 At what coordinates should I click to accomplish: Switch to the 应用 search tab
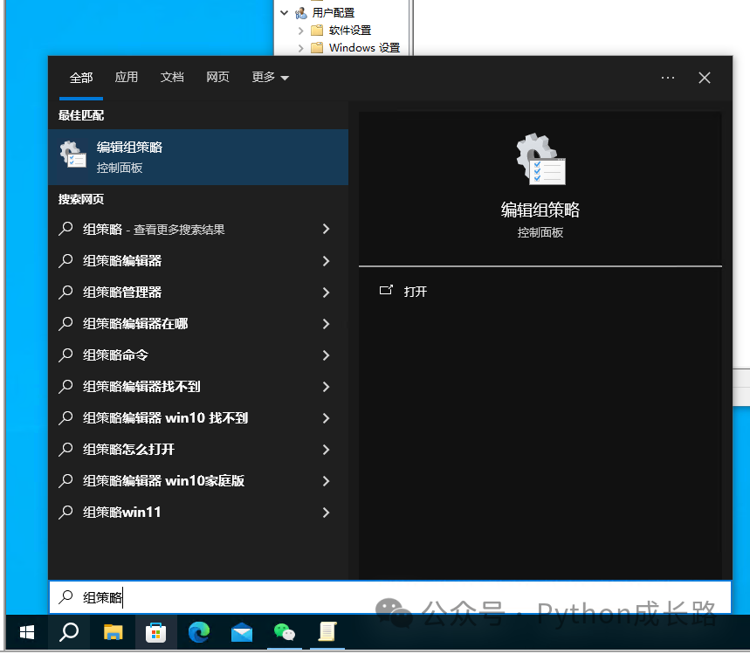coord(127,78)
